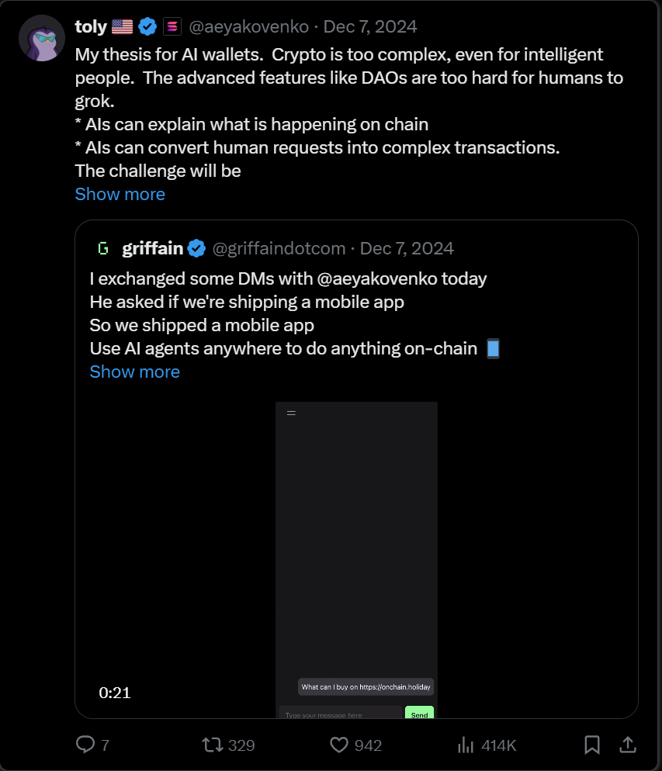This screenshot has height=771, width=662.
Task: Click griffain's blue verified checkmark
Action: pos(197,248)
